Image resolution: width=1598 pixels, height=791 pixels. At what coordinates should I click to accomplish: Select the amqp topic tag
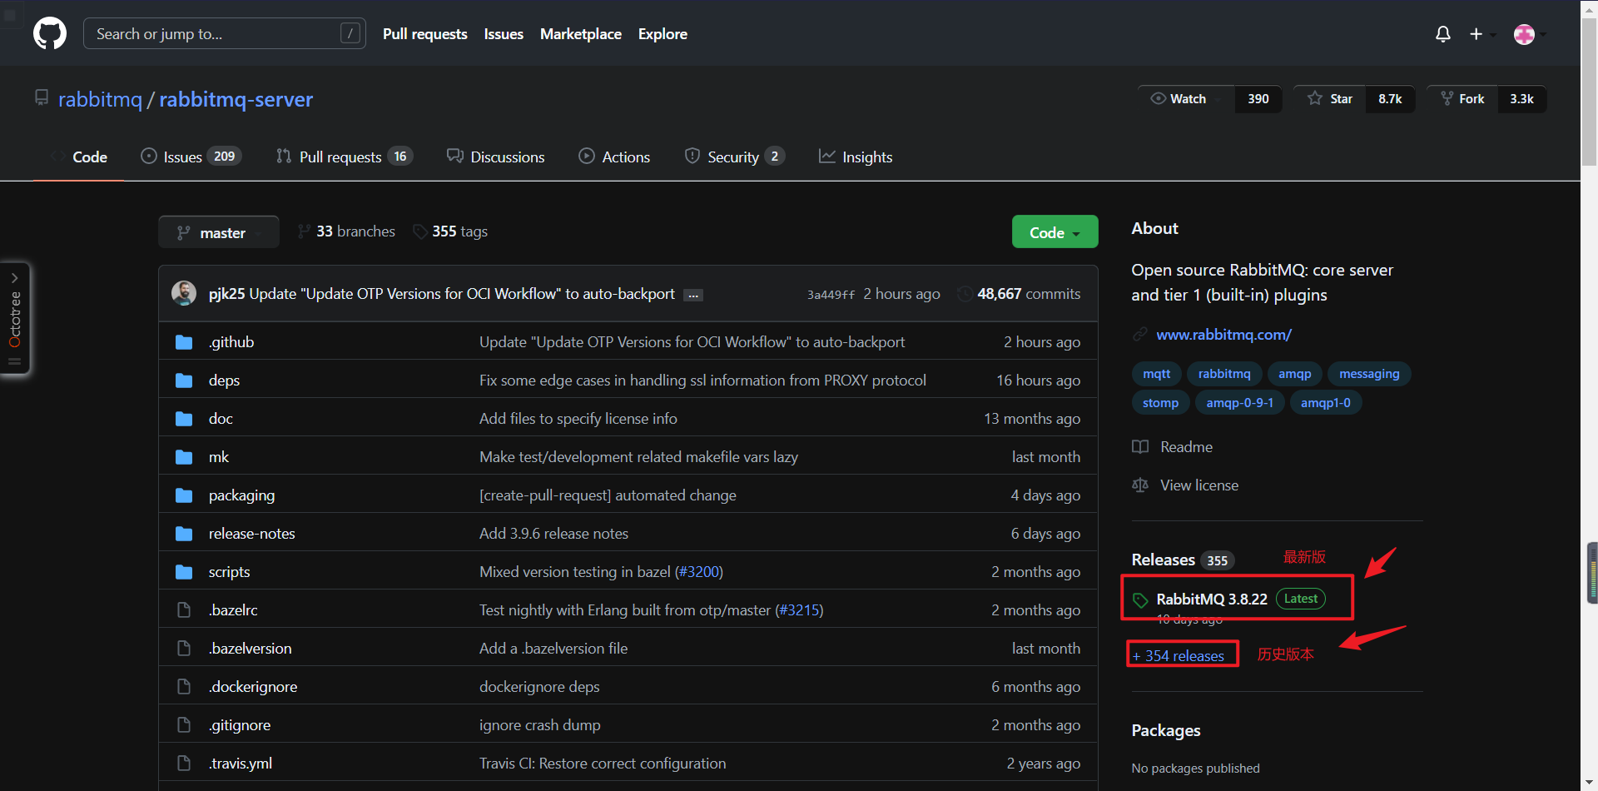coord(1294,374)
